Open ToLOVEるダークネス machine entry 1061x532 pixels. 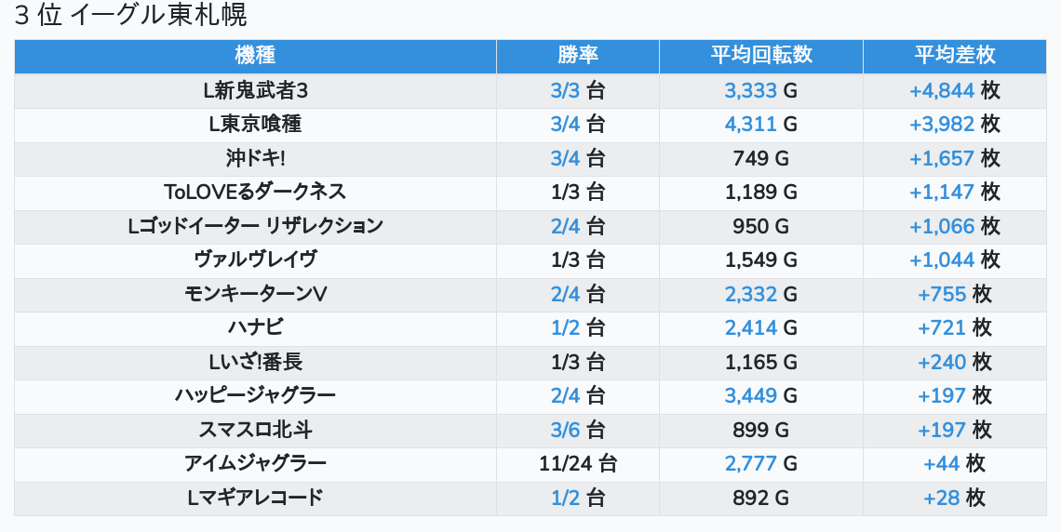coord(255,193)
